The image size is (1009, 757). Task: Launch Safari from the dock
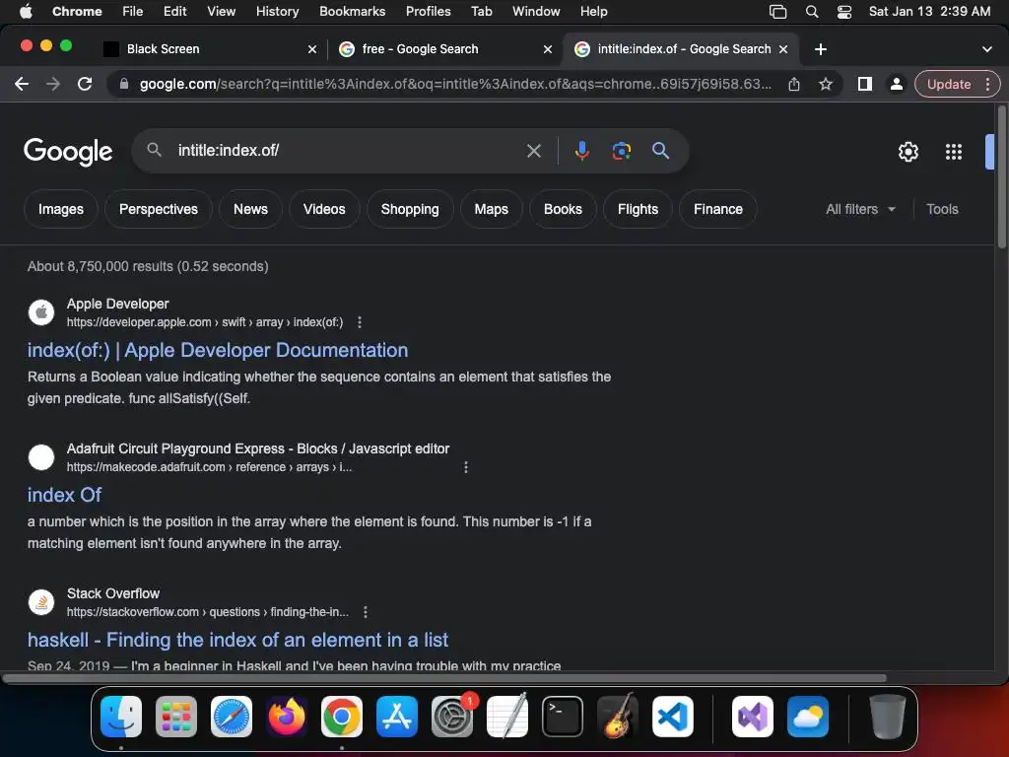pyautogui.click(x=232, y=717)
